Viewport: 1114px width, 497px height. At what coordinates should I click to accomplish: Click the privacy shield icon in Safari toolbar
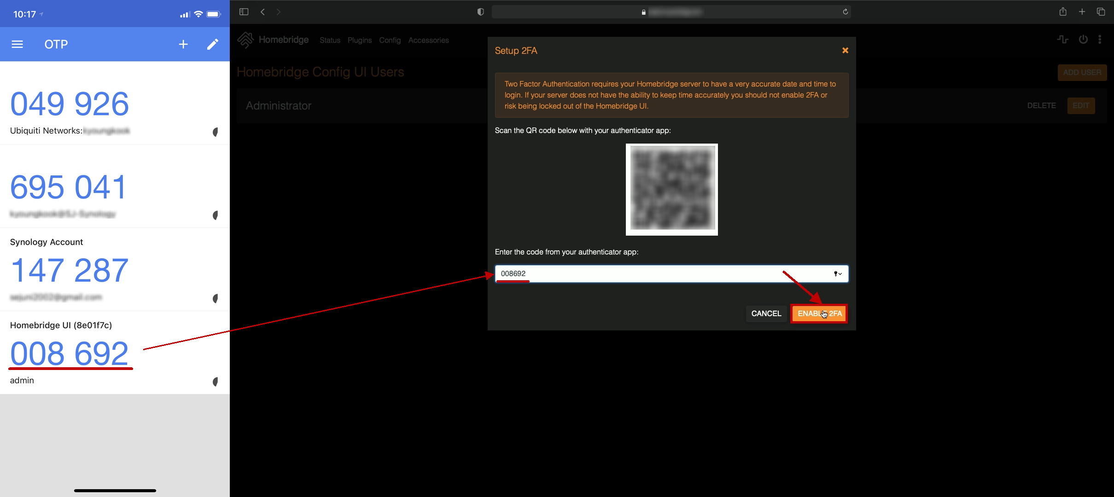point(480,12)
